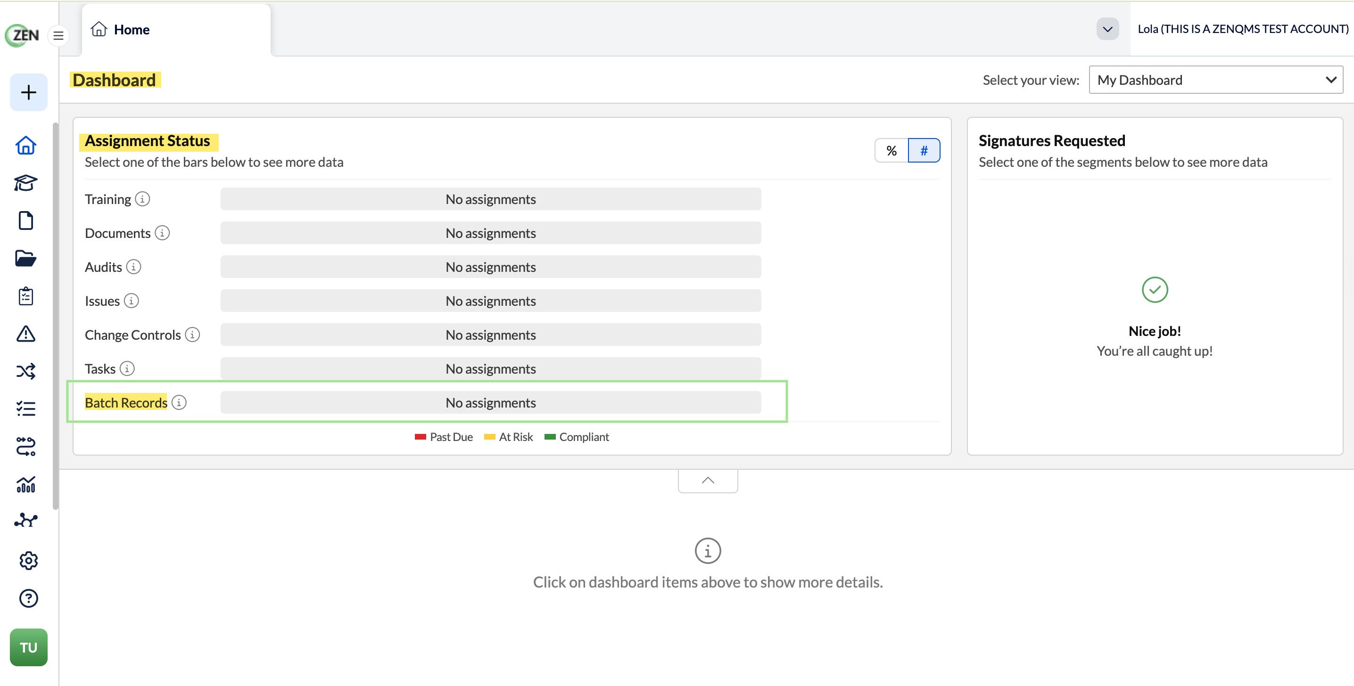Open the task checklist sidebar icon

pyautogui.click(x=26, y=408)
